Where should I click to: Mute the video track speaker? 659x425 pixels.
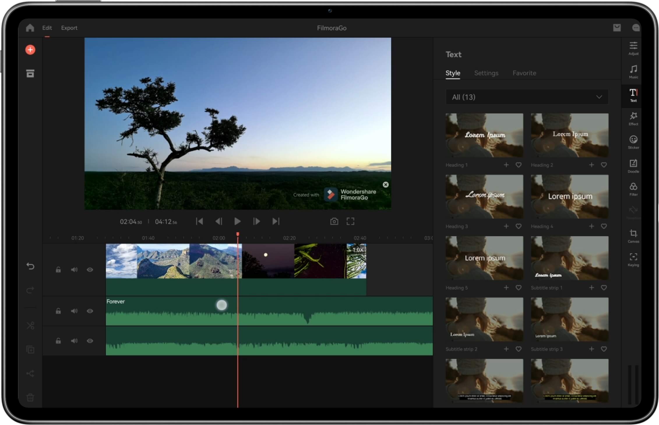(74, 270)
